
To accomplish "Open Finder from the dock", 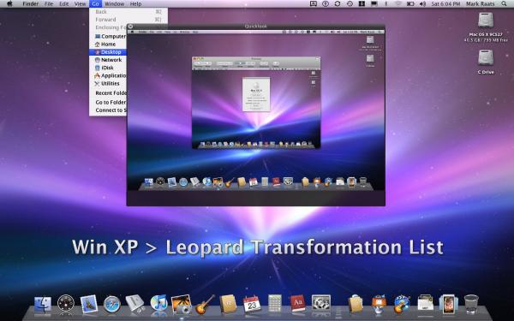I will tap(43, 305).
